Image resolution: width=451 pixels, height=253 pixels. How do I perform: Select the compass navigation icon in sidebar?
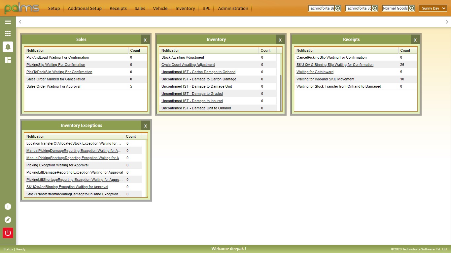(8, 220)
